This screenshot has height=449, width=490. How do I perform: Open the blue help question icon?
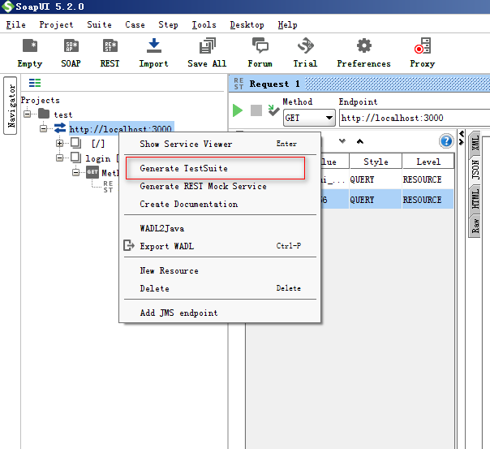coord(446,141)
